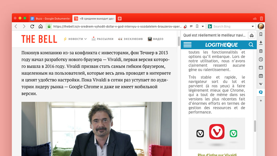Add a new web panel

(261, 101)
